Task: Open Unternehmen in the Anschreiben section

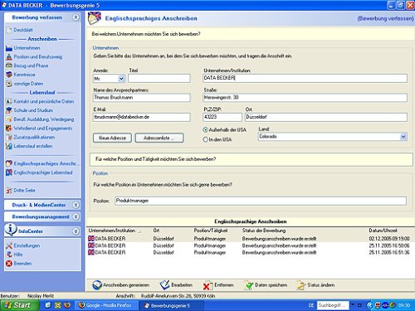Action: point(23,48)
